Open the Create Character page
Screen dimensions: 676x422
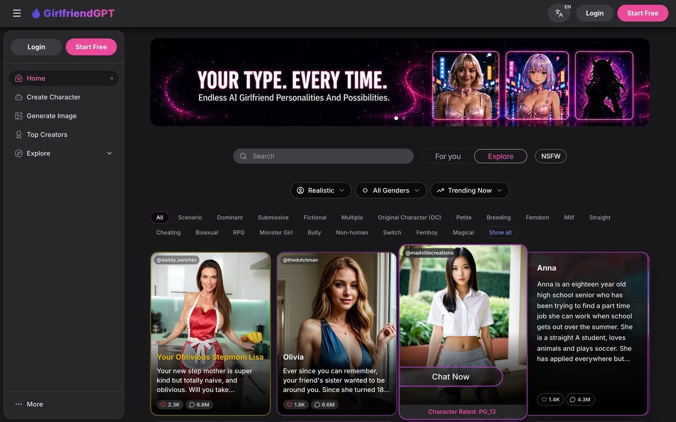pos(64,97)
